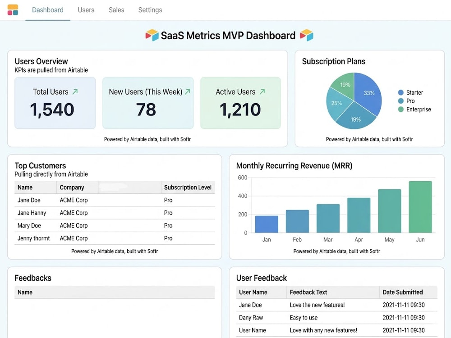Go to the Sales tab
Image resolution: width=451 pixels, height=338 pixels.
tap(116, 10)
